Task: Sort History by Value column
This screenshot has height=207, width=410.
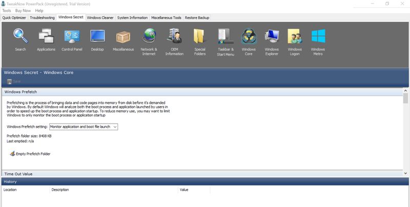Action: pyautogui.click(x=194, y=190)
